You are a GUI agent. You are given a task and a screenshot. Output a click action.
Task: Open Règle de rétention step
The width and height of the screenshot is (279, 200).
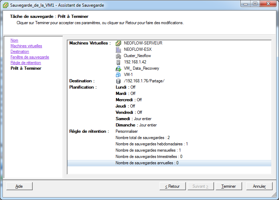26,63
